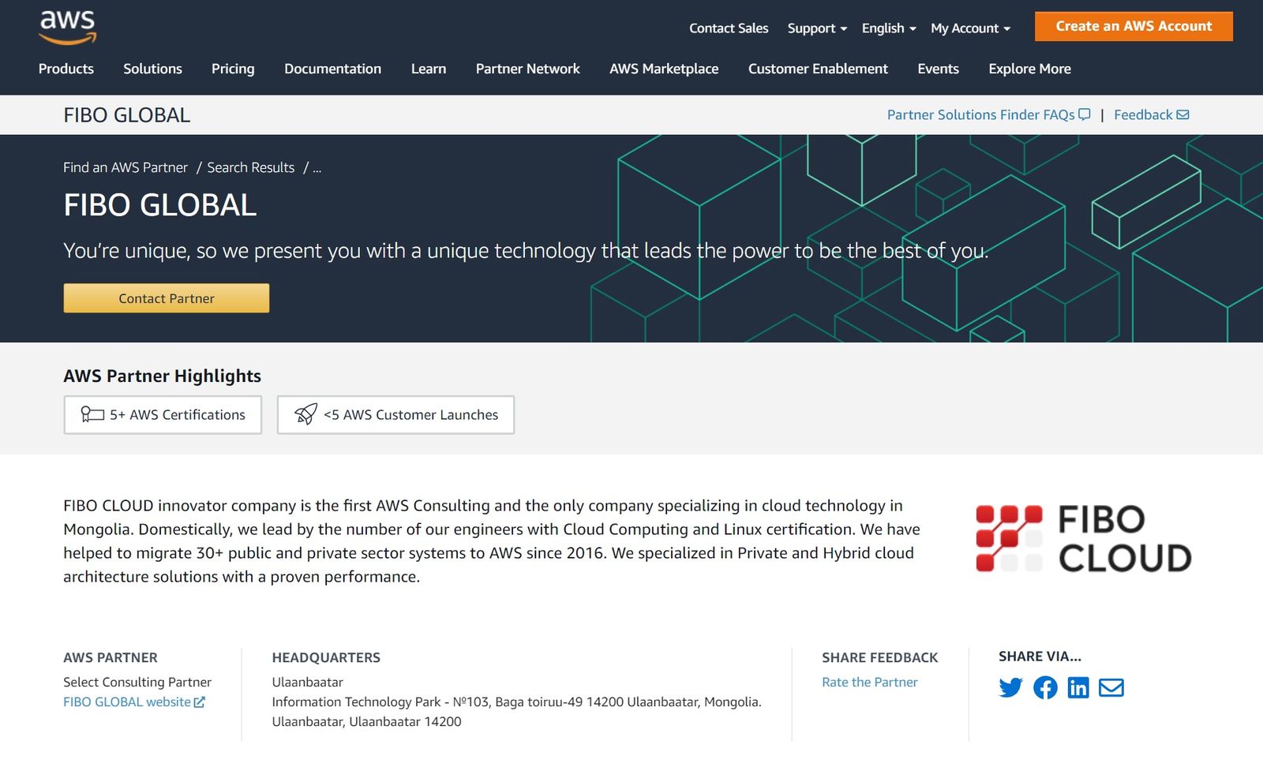Share via Twitter icon

pos(1010,688)
